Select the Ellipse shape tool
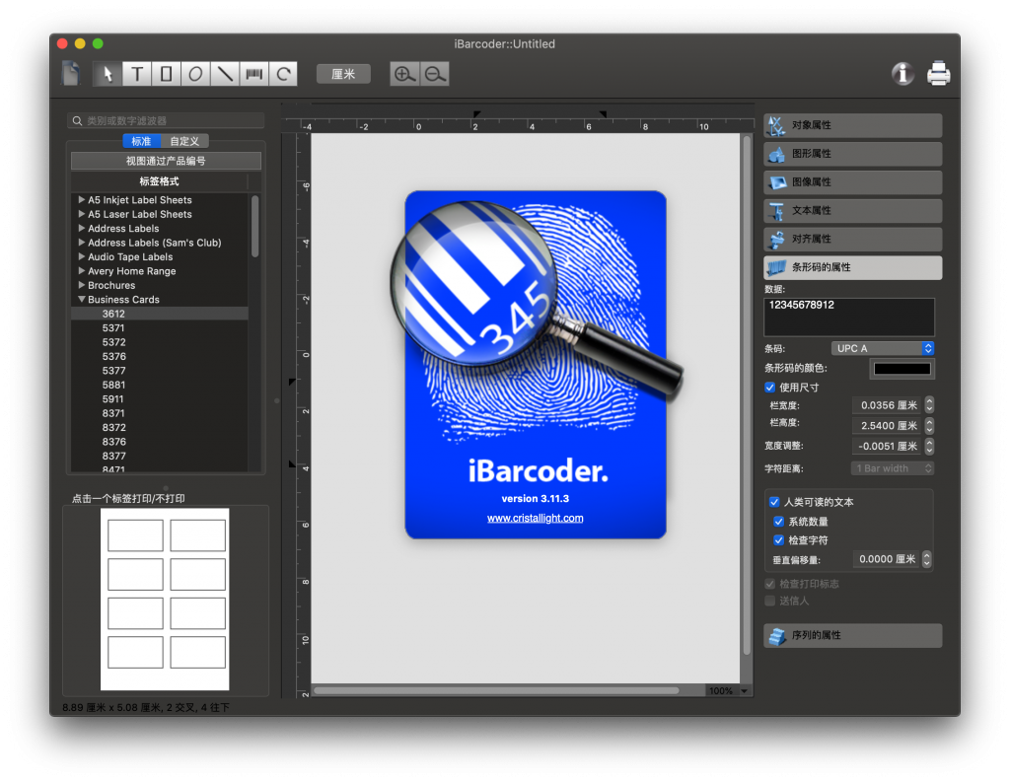Image resolution: width=1010 pixels, height=782 pixels. 195,74
